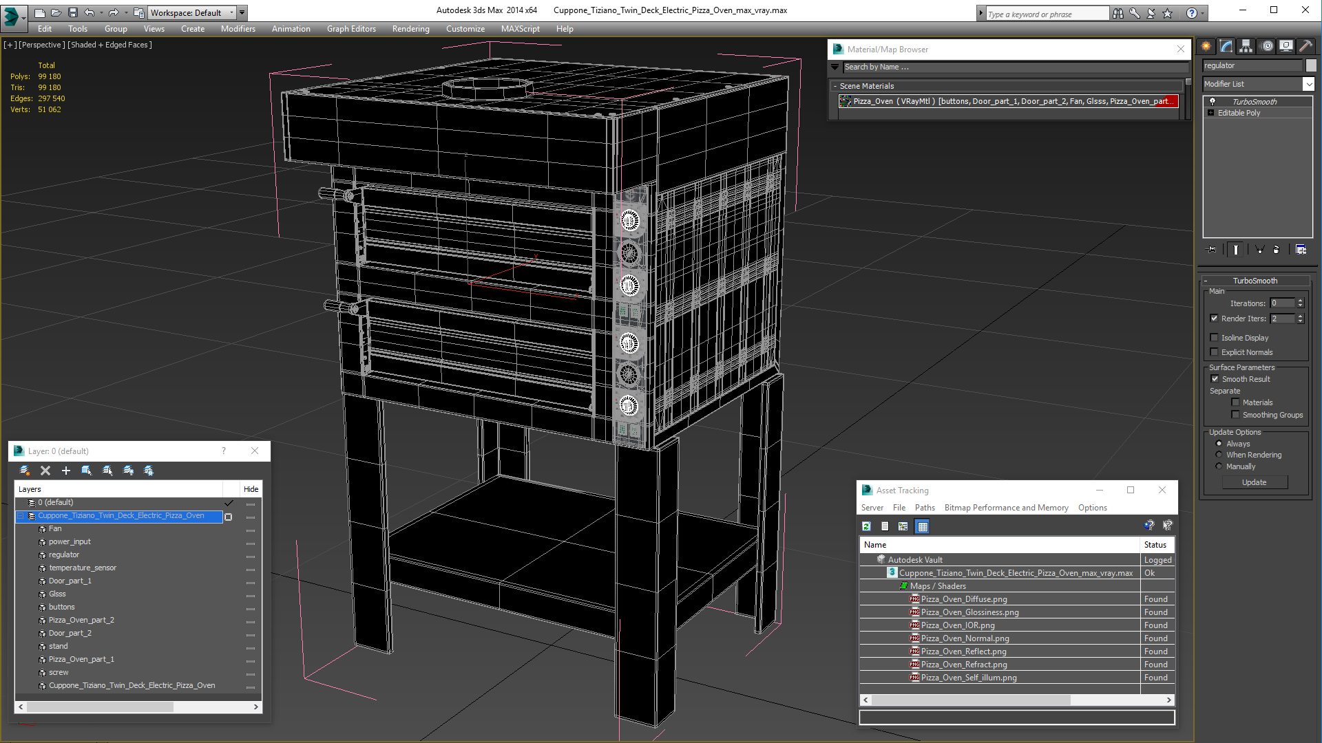Expand the Editable Poly modifier entry
This screenshot has width=1322, height=743.
tap(1210, 113)
